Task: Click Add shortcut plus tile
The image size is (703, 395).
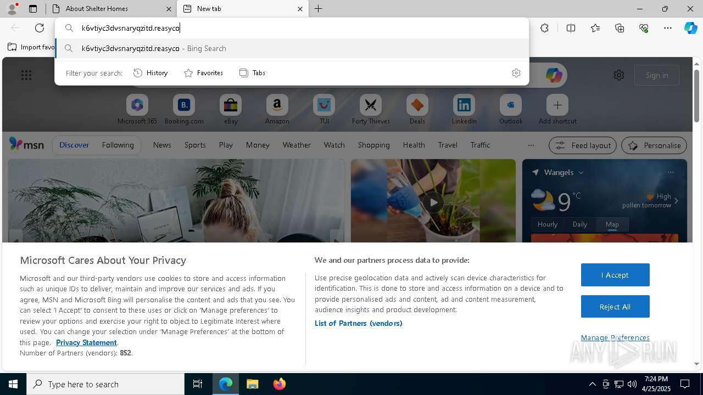Action: pyautogui.click(x=557, y=110)
